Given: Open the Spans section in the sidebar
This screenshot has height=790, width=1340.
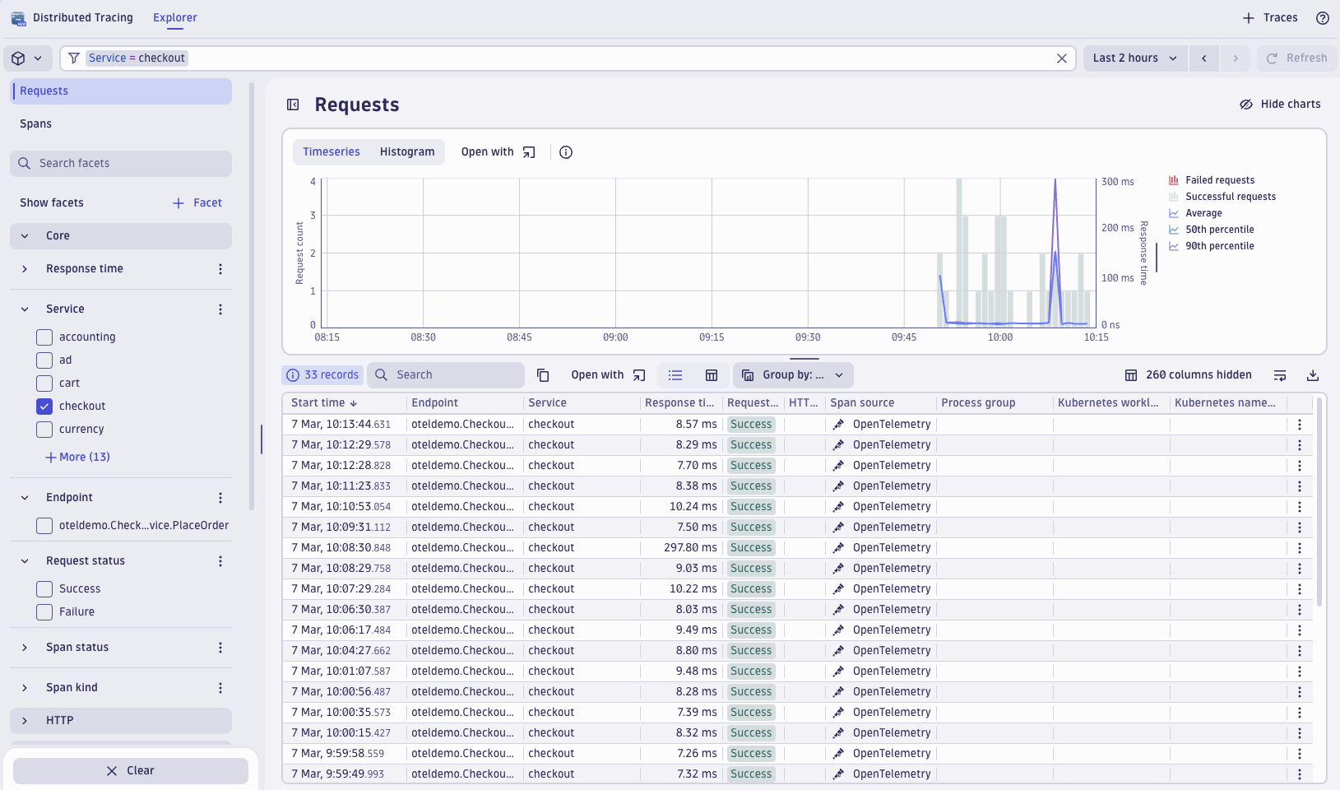Looking at the screenshot, I should click(35, 123).
